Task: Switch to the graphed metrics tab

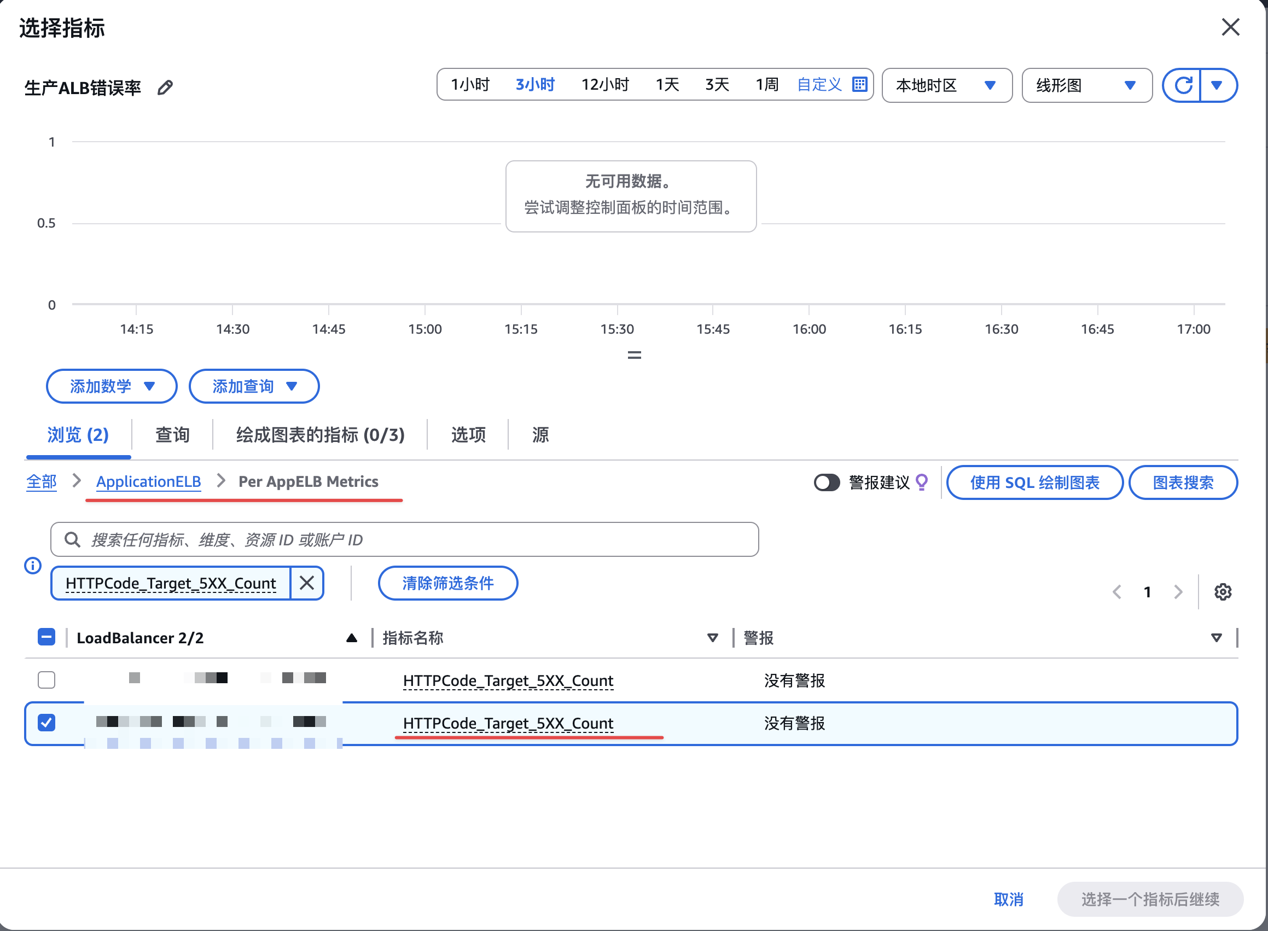Action: pyautogui.click(x=320, y=434)
